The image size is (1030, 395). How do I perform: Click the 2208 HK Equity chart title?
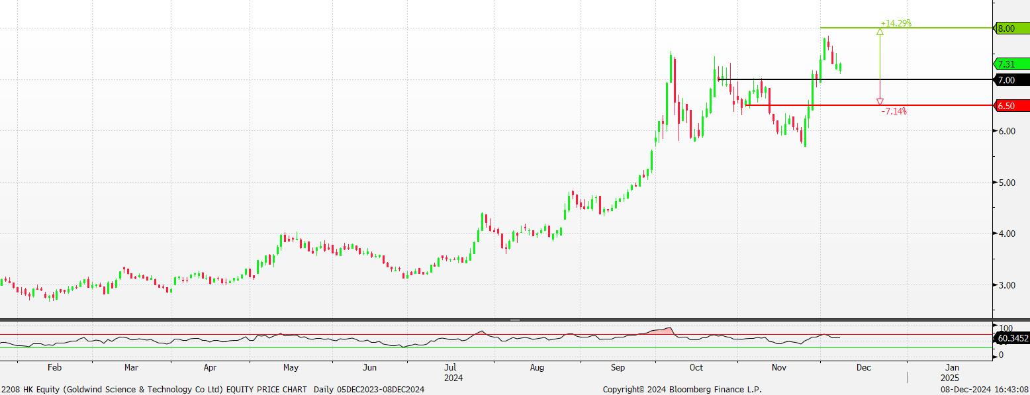212,390
